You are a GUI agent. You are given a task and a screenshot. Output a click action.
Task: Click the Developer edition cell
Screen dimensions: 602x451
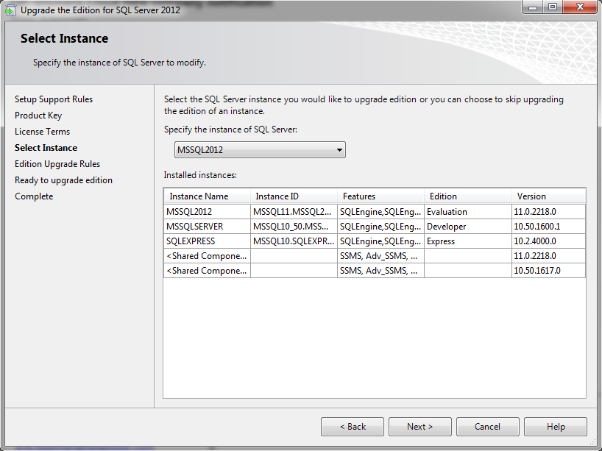pyautogui.click(x=468, y=227)
